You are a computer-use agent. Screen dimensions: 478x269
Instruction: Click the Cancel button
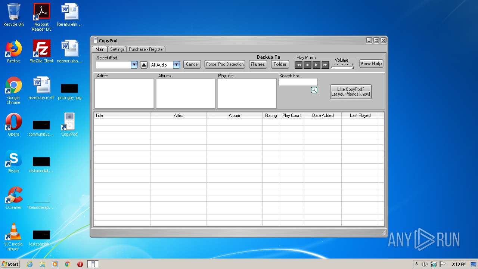(x=192, y=64)
